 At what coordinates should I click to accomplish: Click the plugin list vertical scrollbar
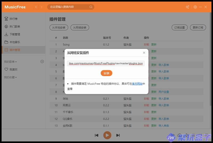coord(210,59)
